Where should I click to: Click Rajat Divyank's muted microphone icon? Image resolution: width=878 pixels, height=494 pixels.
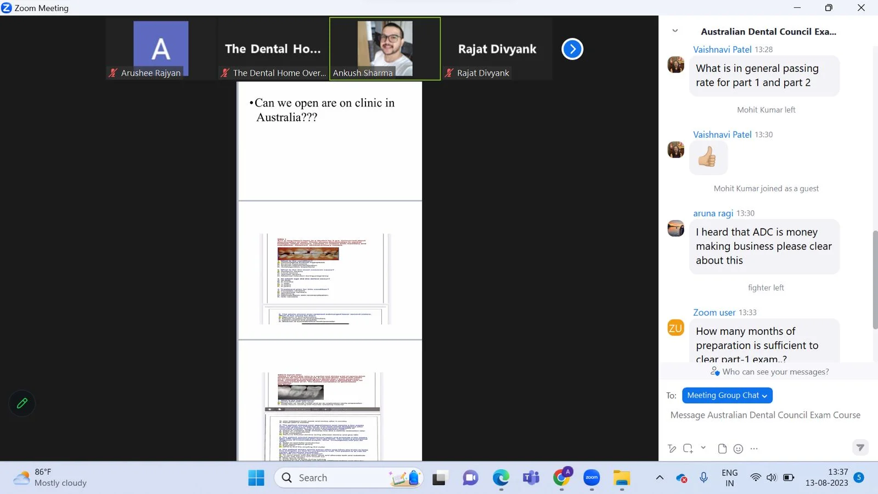point(449,73)
